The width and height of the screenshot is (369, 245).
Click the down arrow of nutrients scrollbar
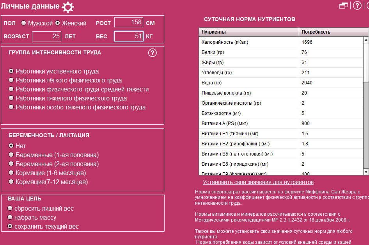coord(365,173)
